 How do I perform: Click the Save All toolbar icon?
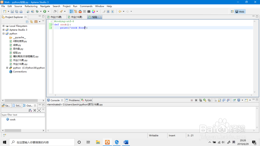point(17,11)
